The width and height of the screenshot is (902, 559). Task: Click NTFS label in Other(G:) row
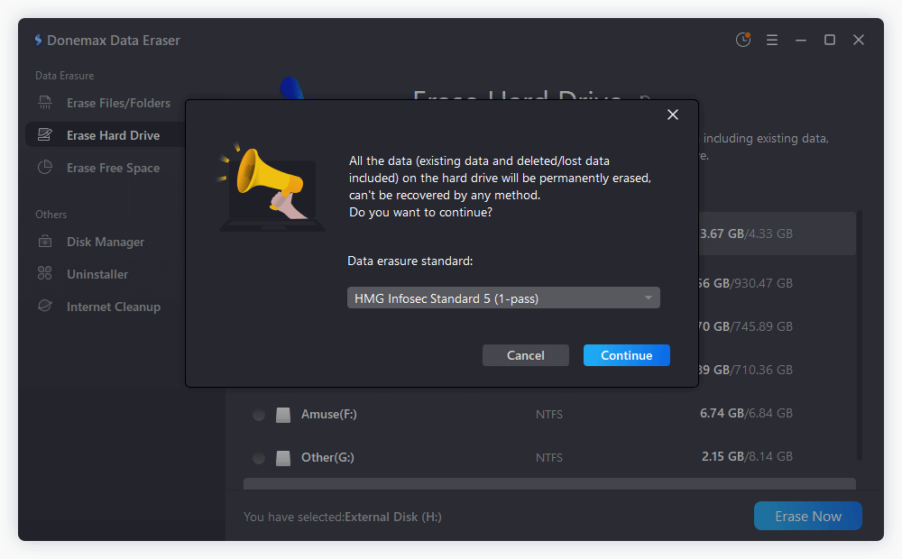pos(548,458)
